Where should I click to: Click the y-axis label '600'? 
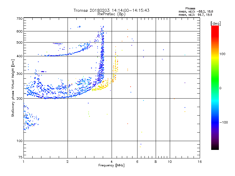pyautogui.click(x=19, y=31)
